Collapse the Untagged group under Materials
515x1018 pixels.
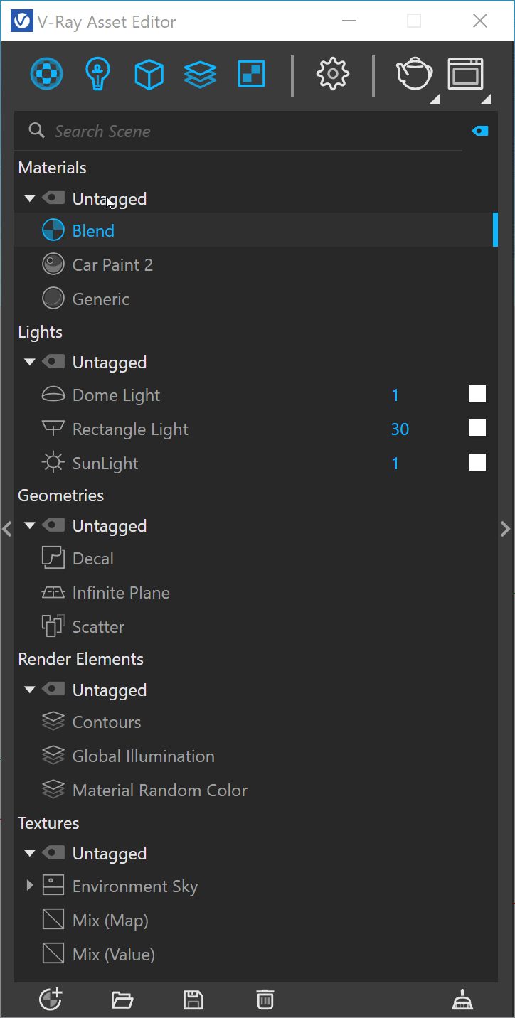pos(29,199)
